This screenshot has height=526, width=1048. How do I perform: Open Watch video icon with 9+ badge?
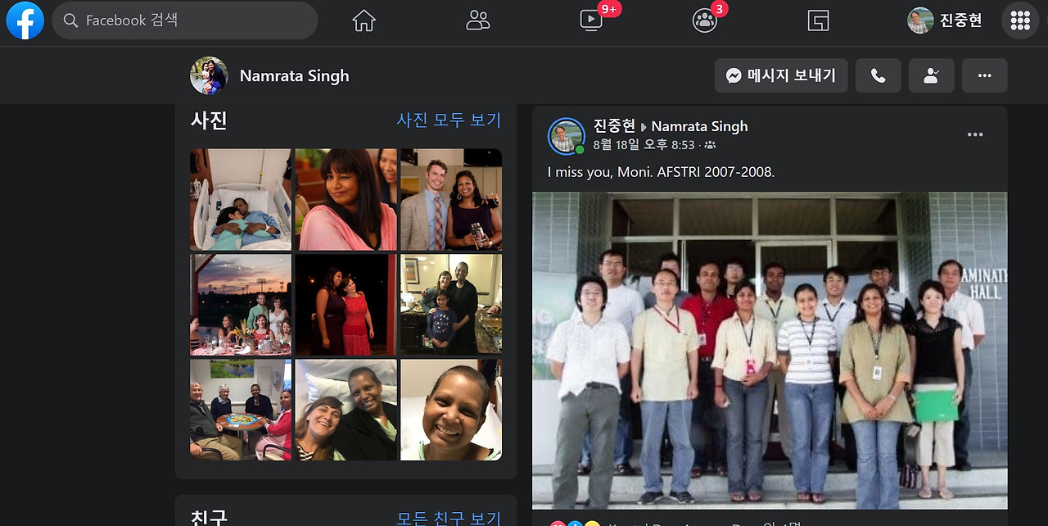pos(591,20)
